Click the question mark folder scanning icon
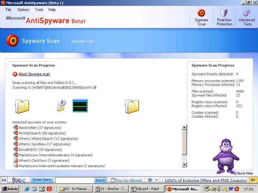The width and height of the screenshot is (258, 193). (x=61, y=106)
